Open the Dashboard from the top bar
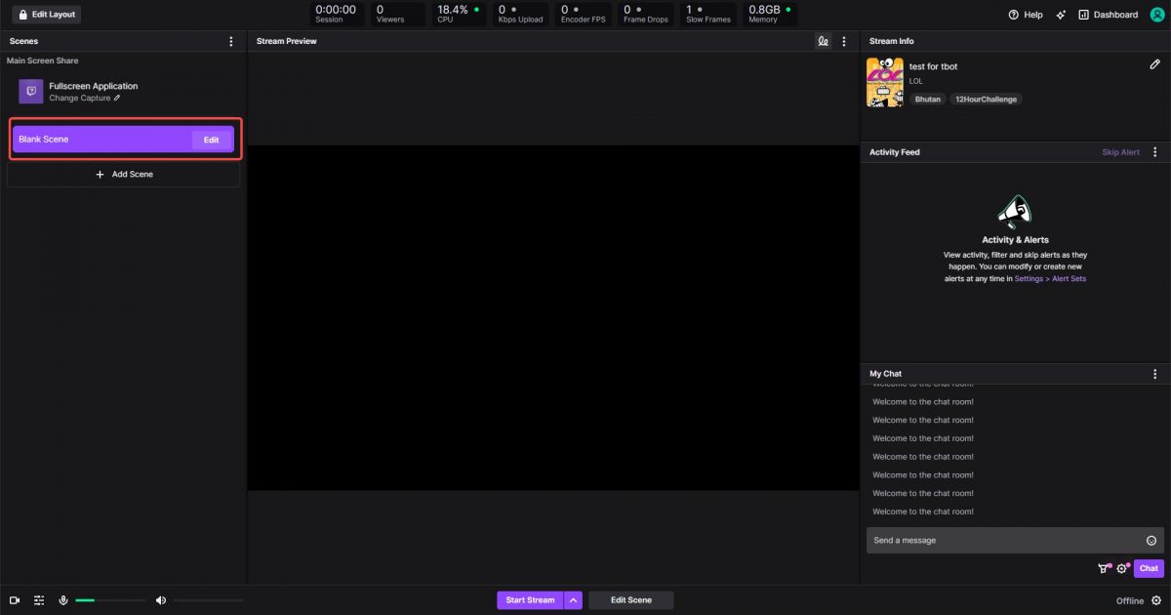Image resolution: width=1171 pixels, height=615 pixels. pyautogui.click(x=1109, y=15)
